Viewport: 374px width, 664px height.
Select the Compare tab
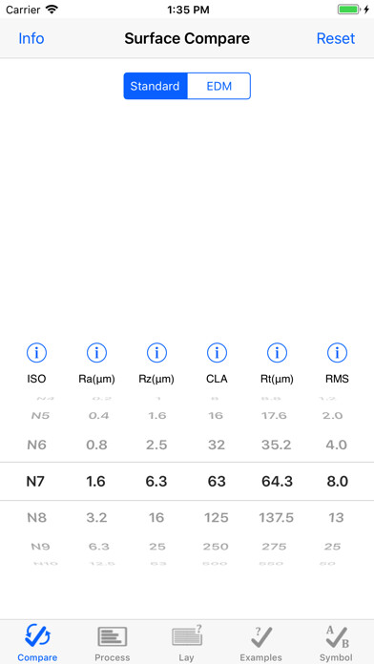click(x=38, y=643)
